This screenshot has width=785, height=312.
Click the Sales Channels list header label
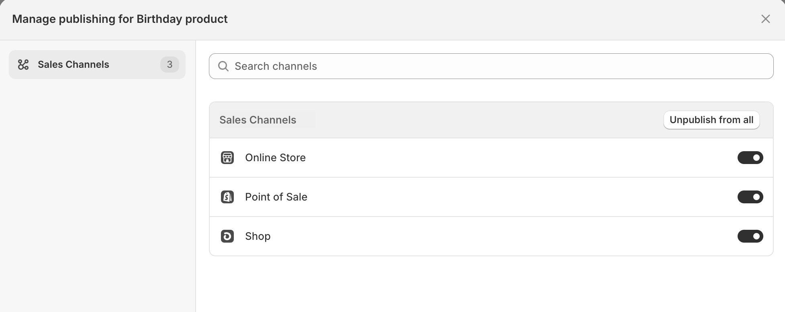(258, 120)
